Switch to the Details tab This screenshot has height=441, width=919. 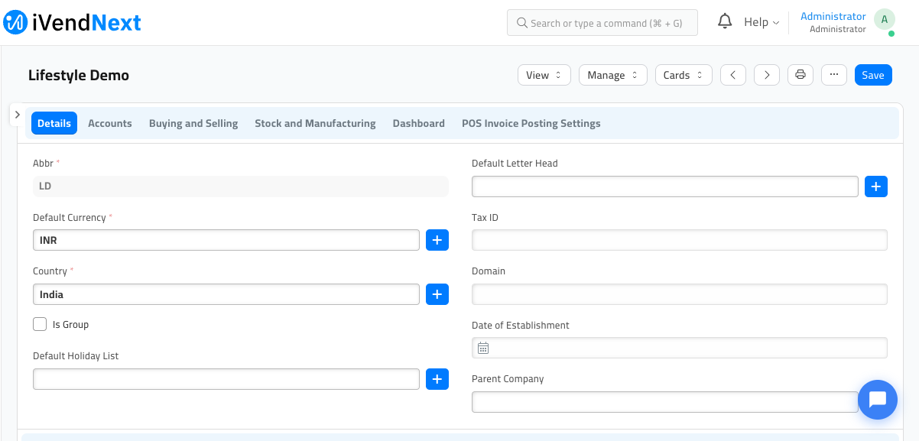(x=54, y=123)
